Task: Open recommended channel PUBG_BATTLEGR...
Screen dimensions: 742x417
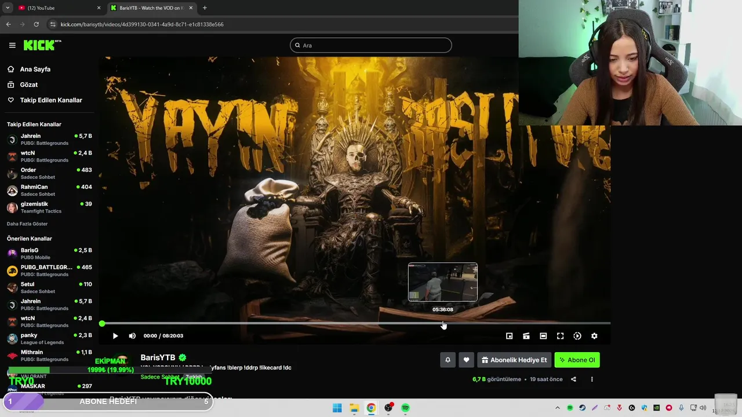Action: click(x=49, y=270)
